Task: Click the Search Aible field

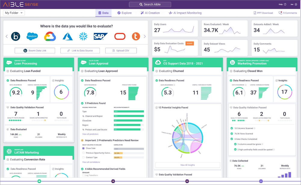Action: pos(150,5)
